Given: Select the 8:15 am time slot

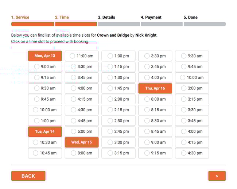Looking at the screenshot, I should coord(155,110).
